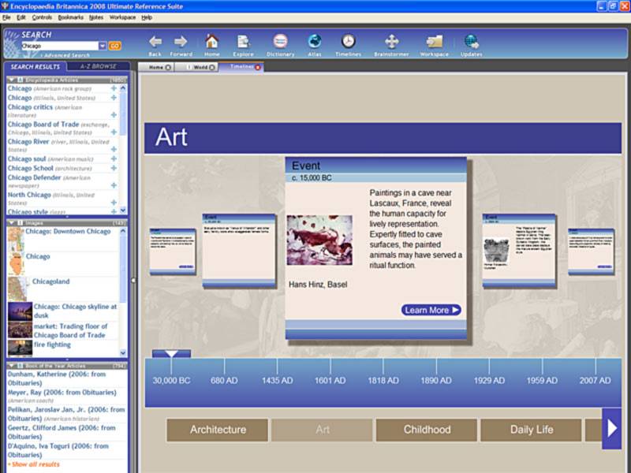631x473 pixels.
Task: Collapse the Images results section
Action: pyautogui.click(x=11, y=222)
